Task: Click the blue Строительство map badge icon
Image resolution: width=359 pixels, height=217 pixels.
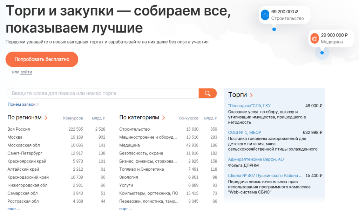Action: (265, 15)
